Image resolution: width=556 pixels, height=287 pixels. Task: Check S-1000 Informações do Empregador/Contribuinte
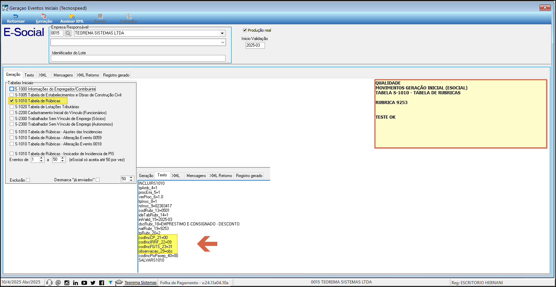click(x=11, y=89)
